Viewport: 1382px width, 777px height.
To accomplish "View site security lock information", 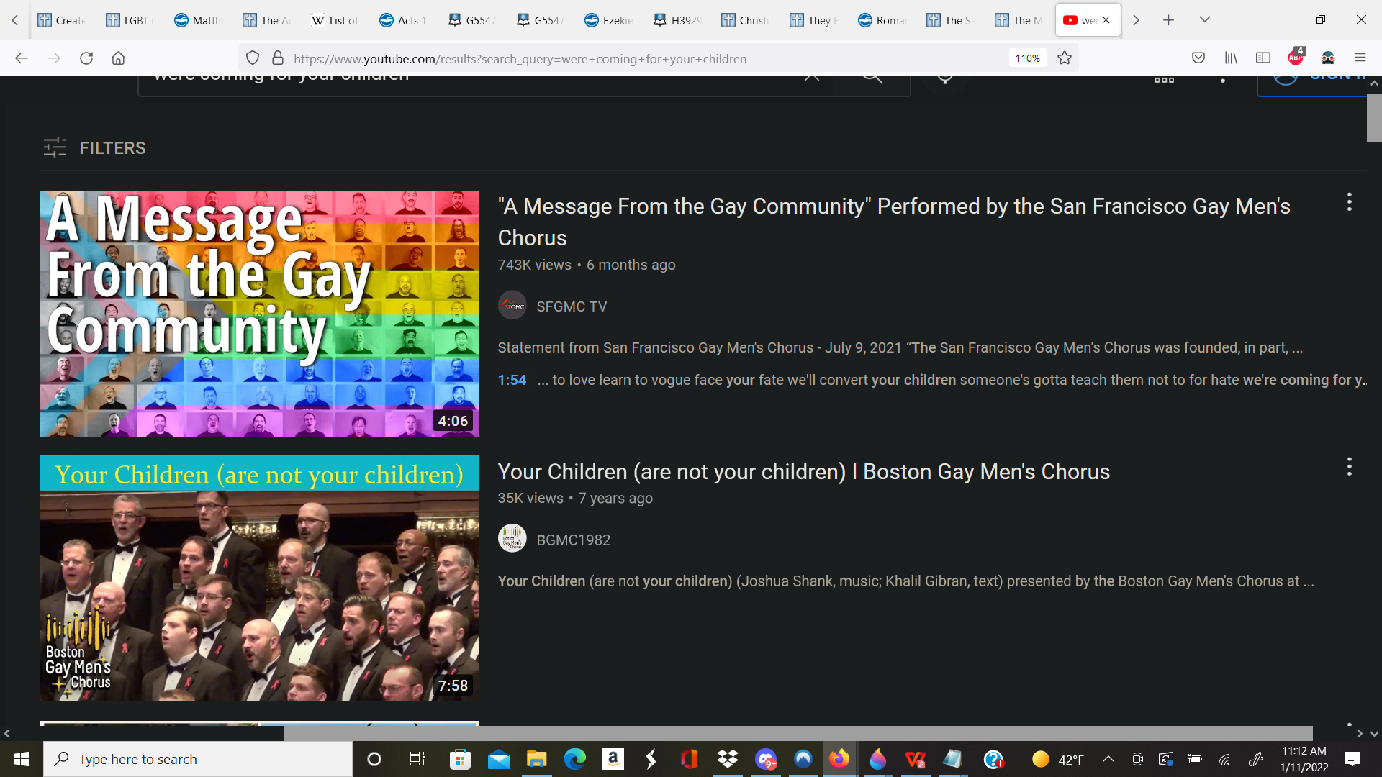I will tap(278, 58).
